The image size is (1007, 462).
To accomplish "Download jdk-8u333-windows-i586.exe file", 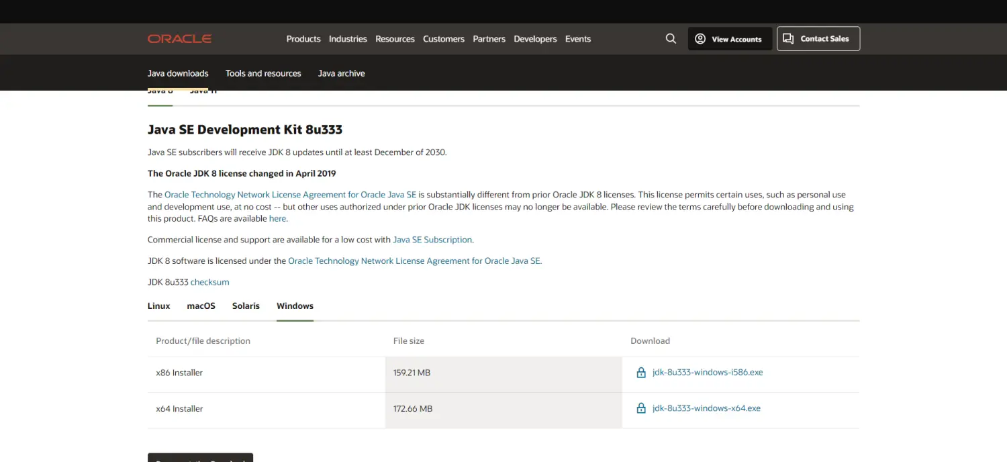I will (708, 373).
